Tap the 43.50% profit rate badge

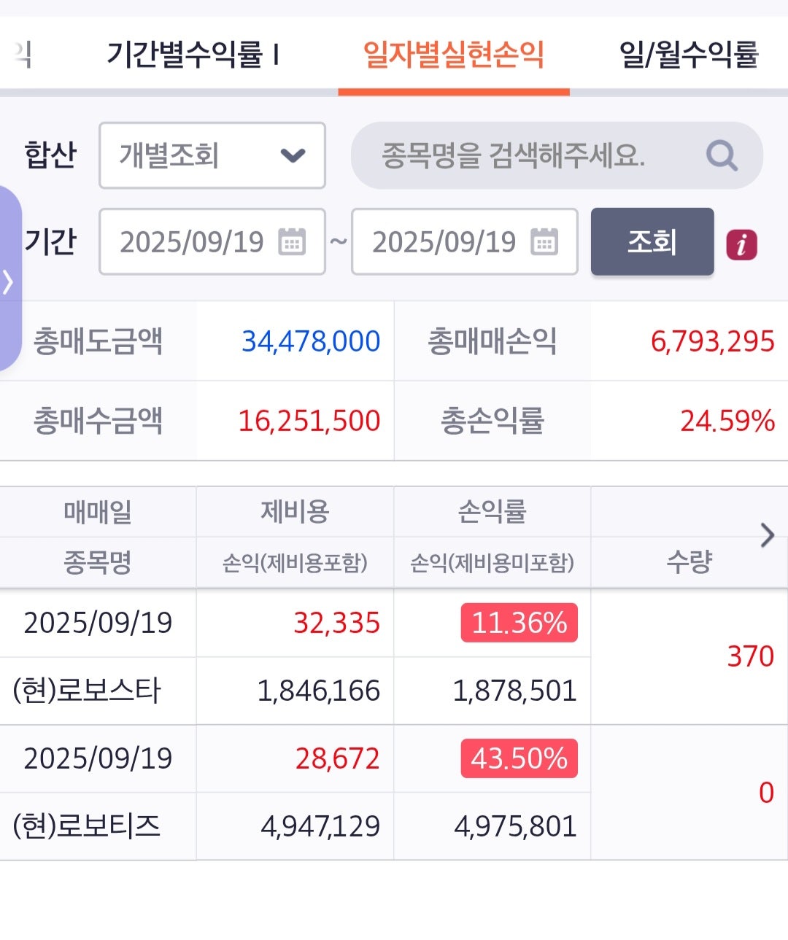(x=519, y=758)
